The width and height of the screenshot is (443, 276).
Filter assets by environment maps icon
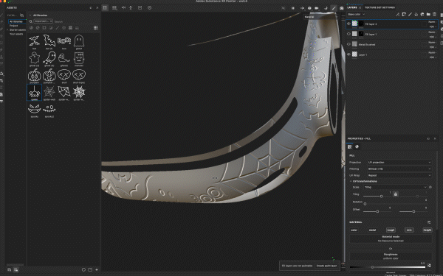coord(77,28)
